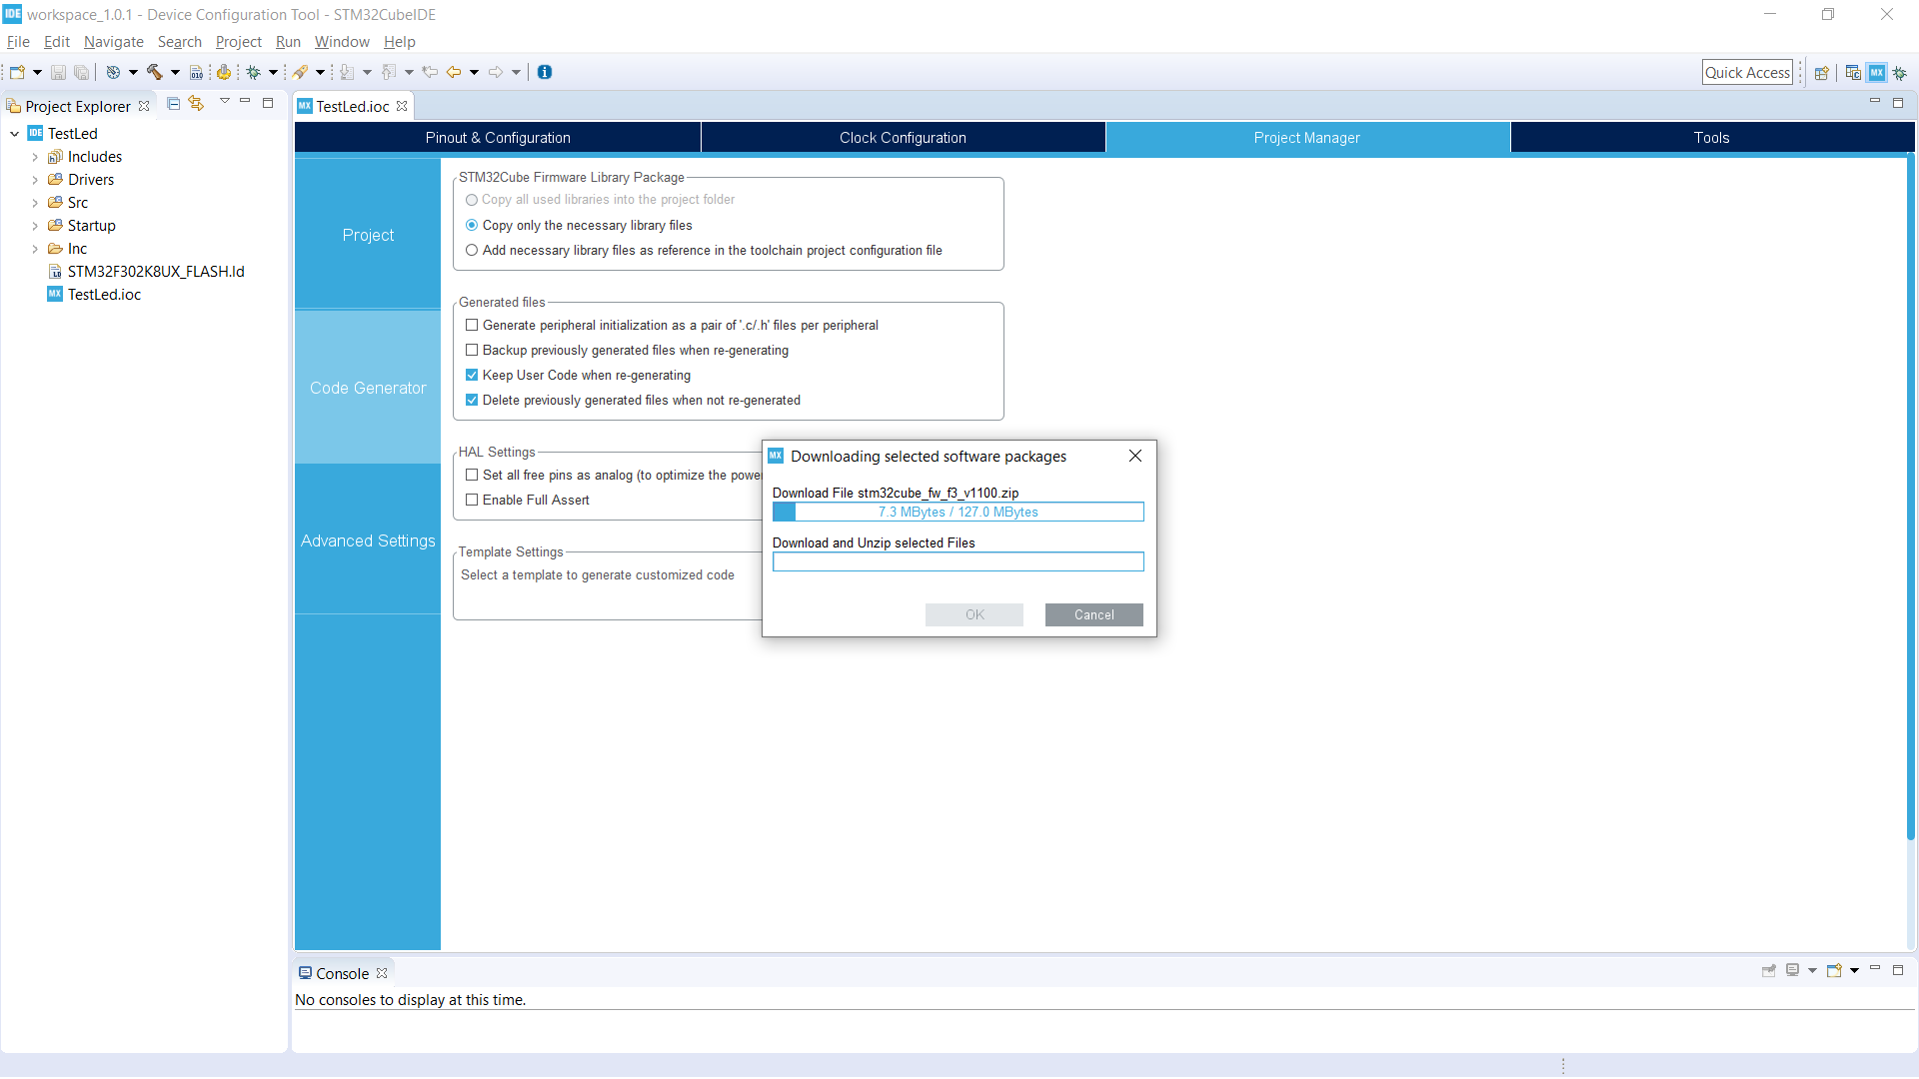Click the build configuration gauge icon

point(113,72)
